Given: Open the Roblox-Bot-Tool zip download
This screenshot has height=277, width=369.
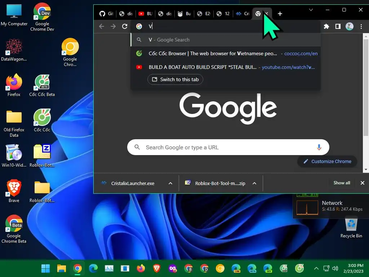Looking at the screenshot, I should pos(217,183).
